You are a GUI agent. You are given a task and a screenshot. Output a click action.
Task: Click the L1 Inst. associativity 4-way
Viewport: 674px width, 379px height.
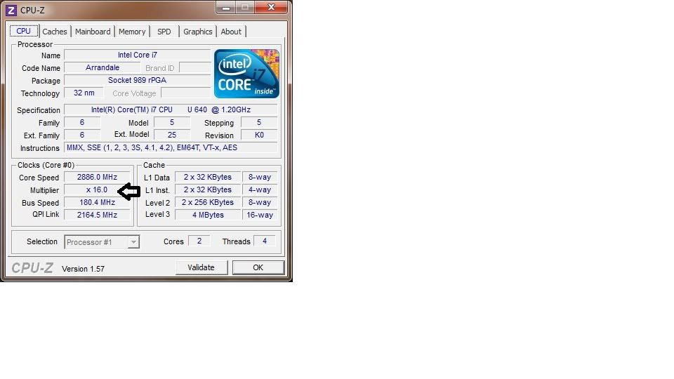(x=260, y=189)
